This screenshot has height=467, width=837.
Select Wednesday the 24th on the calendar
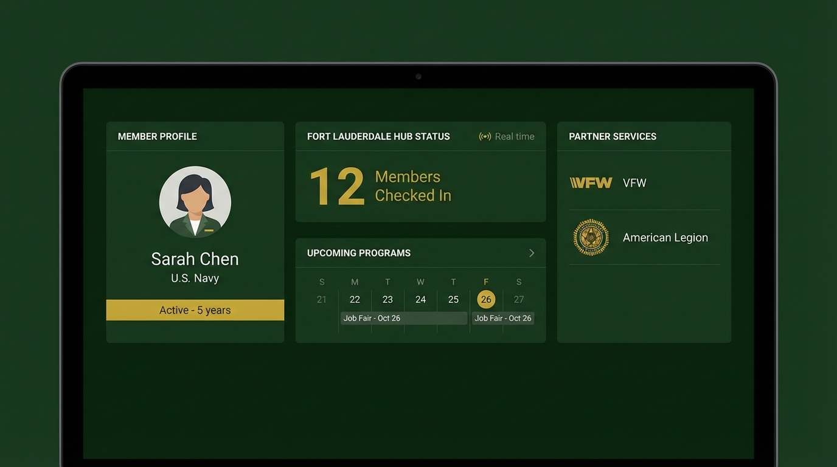point(420,299)
